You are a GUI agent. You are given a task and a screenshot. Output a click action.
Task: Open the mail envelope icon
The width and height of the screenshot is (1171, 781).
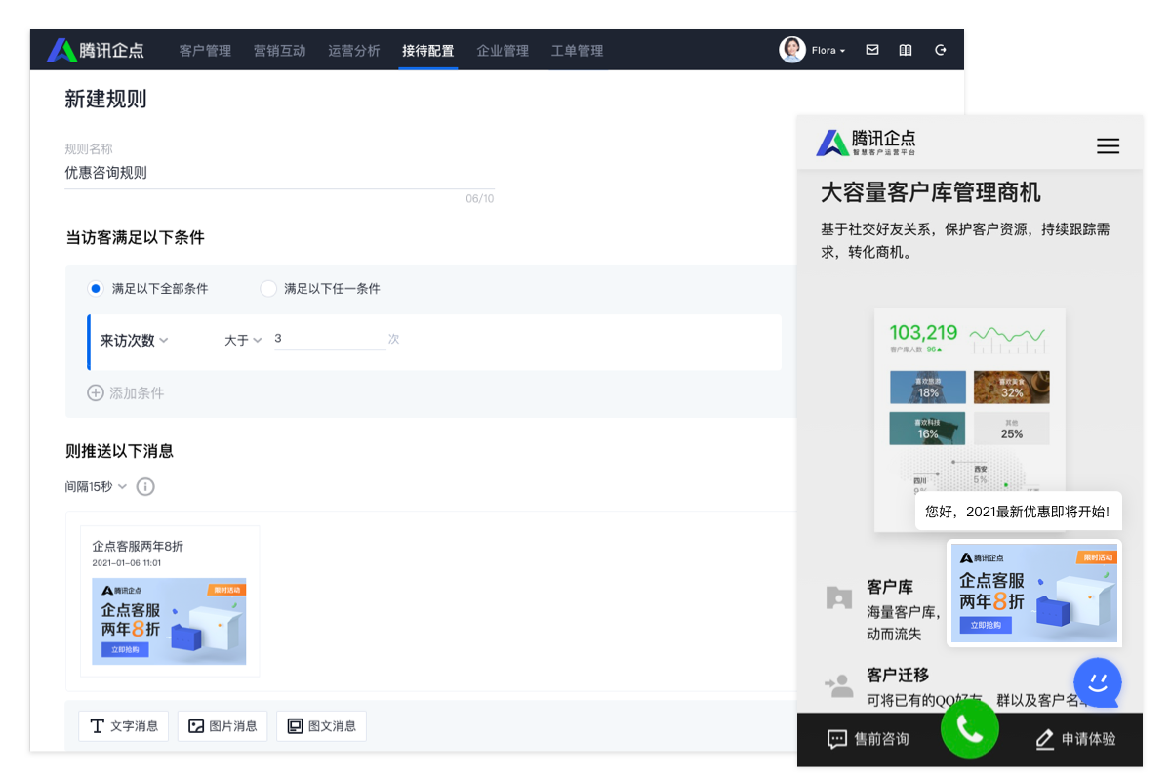[x=872, y=50]
